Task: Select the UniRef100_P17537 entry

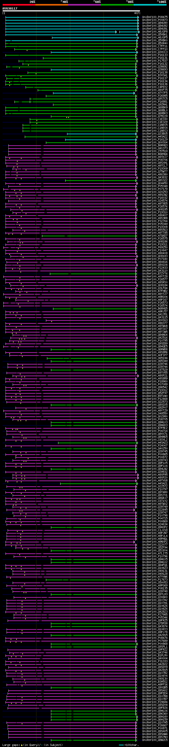Action: (x=155, y=61)
